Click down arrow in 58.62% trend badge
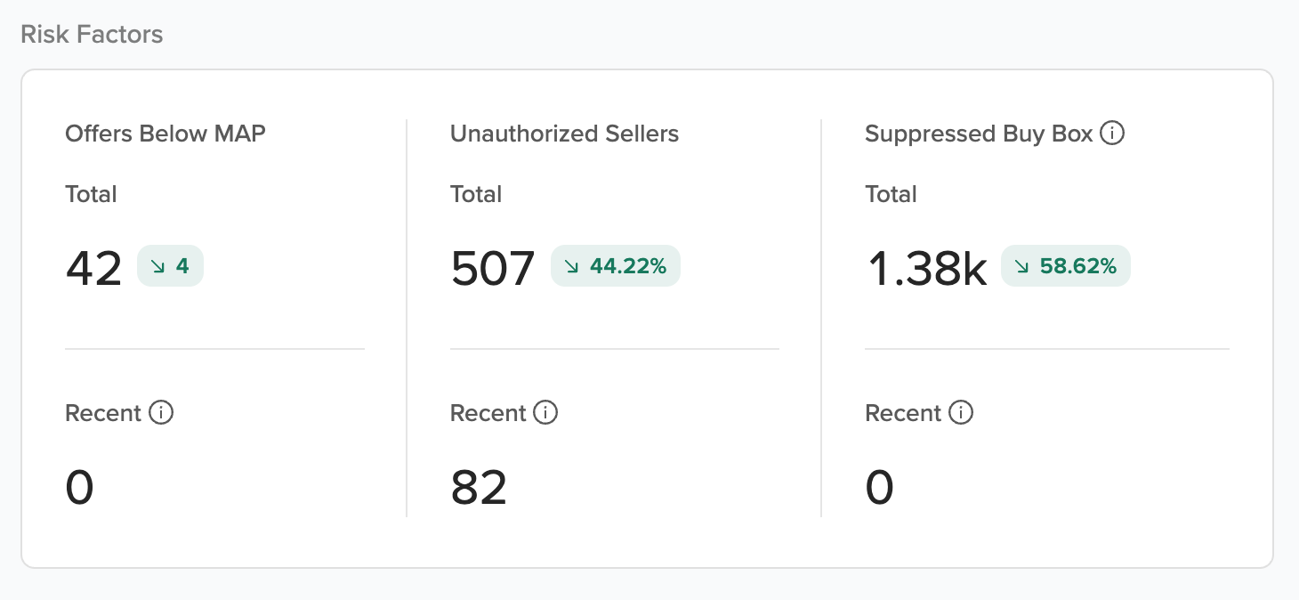Image resolution: width=1299 pixels, height=600 pixels. coord(1023,266)
